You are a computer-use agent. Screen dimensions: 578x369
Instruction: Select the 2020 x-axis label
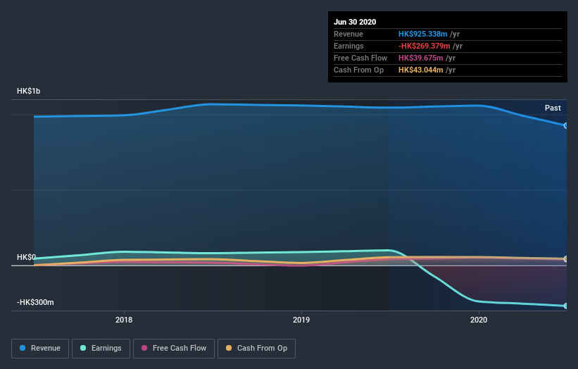pyautogui.click(x=479, y=320)
